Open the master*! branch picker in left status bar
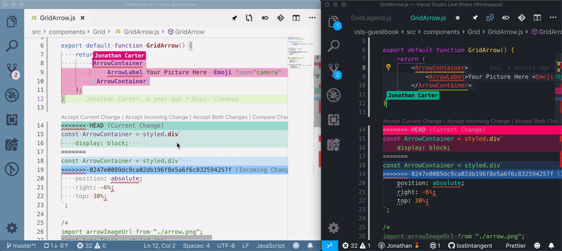 pos(21,246)
